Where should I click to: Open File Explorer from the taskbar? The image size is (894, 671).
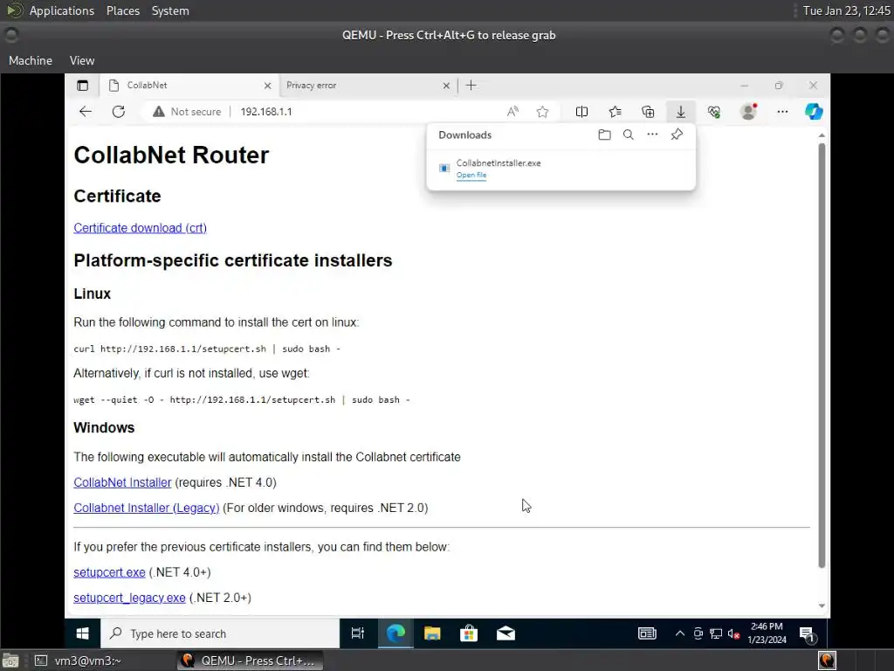pos(432,633)
